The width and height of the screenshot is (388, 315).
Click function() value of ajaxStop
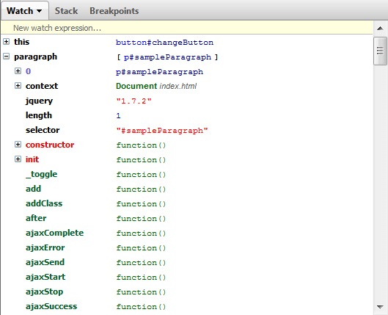click(x=141, y=292)
